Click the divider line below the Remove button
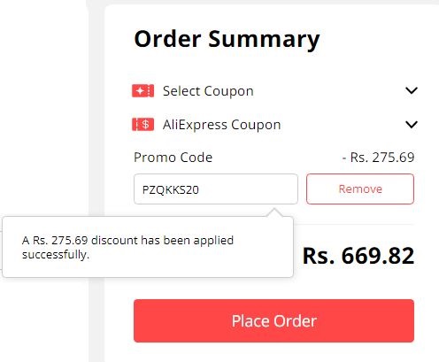Image resolution: width=439 pixels, height=362 pixels. click(x=353, y=224)
